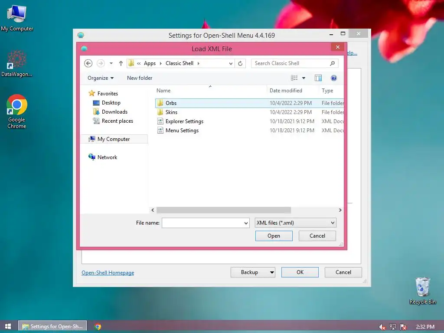Screen dimensions: 444x333
Task: Select the Menu Settings XML file
Action: coord(249,130)
